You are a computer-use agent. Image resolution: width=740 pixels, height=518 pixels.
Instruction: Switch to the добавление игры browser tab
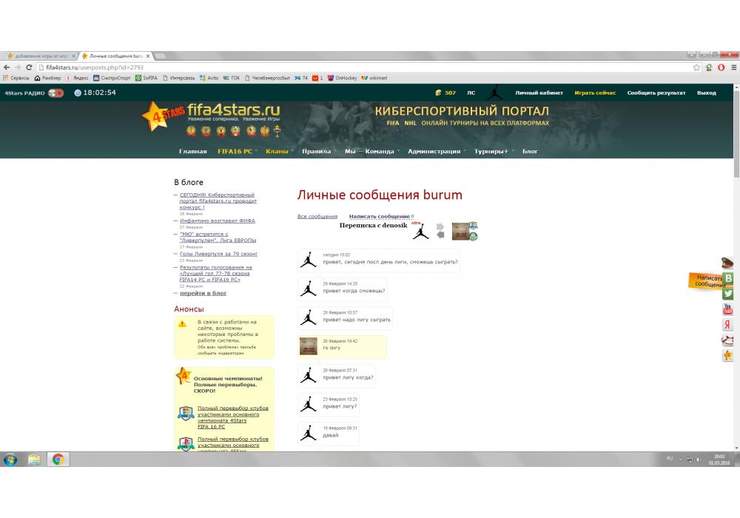[41, 55]
